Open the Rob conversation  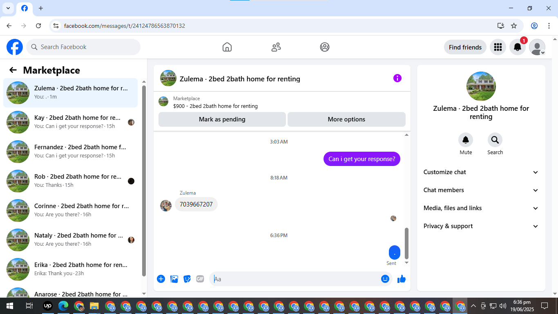[x=71, y=181]
